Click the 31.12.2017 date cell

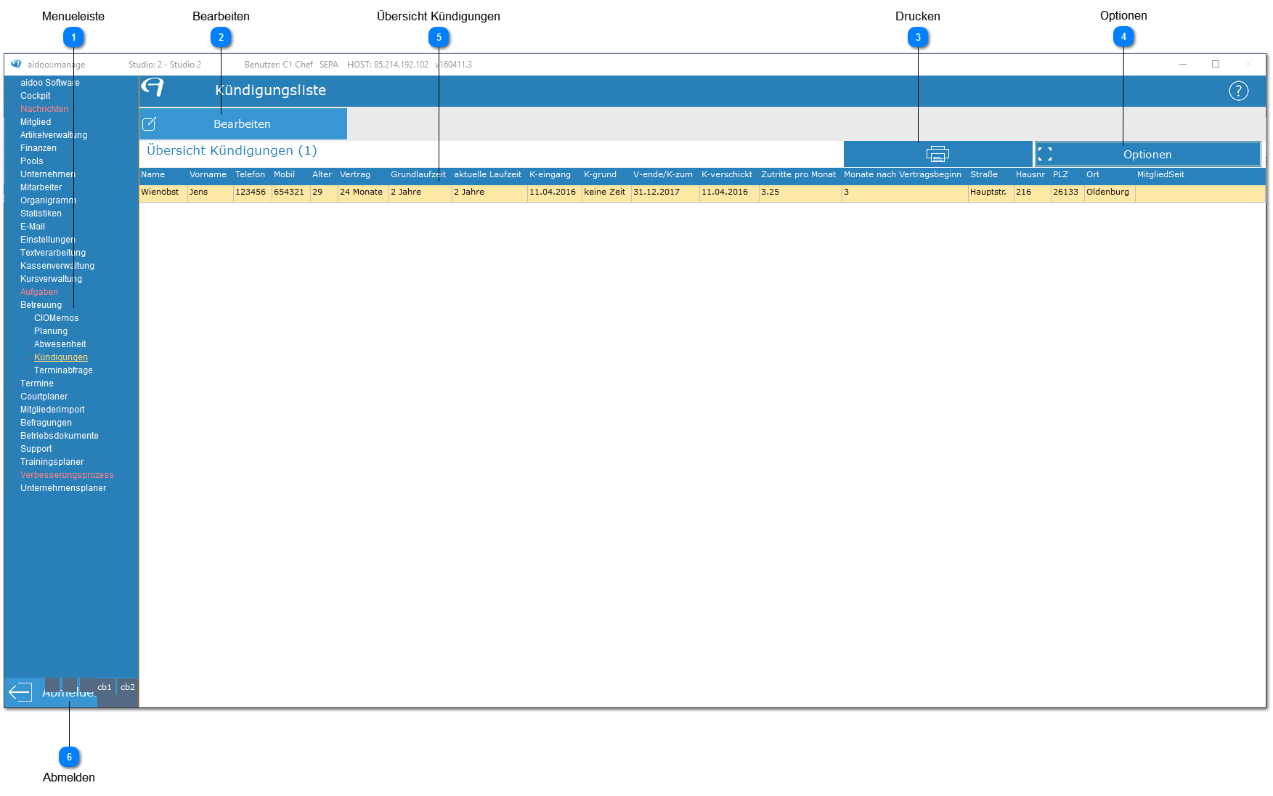(664, 192)
